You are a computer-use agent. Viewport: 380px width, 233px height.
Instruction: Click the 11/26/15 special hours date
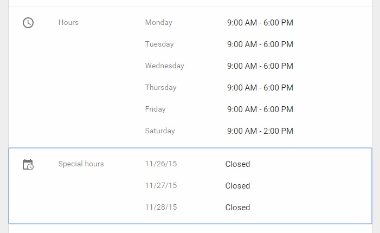pos(161,164)
